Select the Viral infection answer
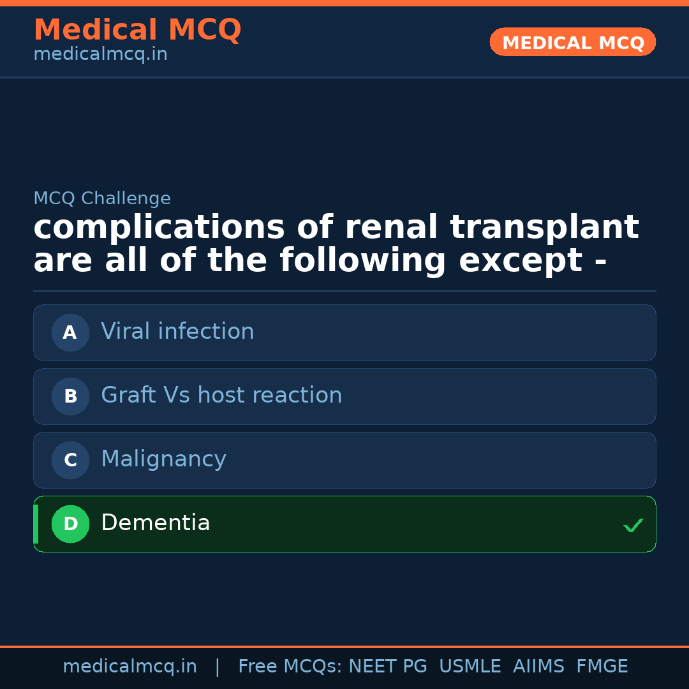The image size is (689, 689). click(x=177, y=332)
